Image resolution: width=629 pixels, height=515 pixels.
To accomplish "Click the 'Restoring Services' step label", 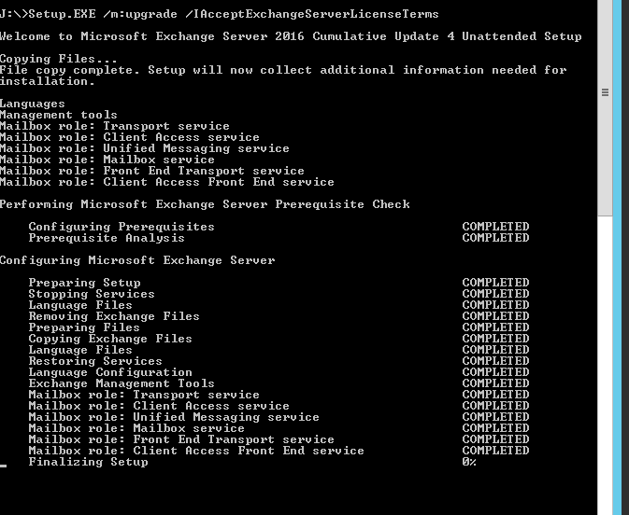I will click(x=95, y=361).
